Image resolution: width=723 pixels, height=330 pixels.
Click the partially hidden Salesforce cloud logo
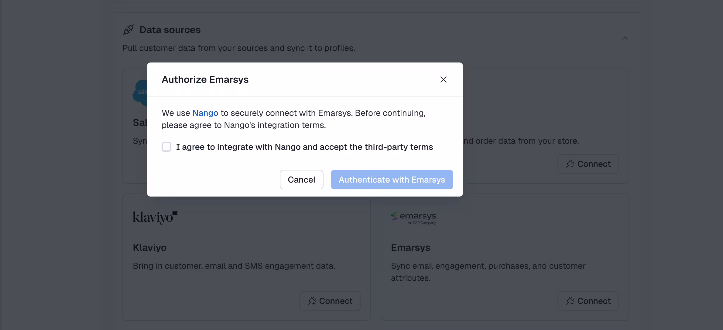(x=140, y=93)
